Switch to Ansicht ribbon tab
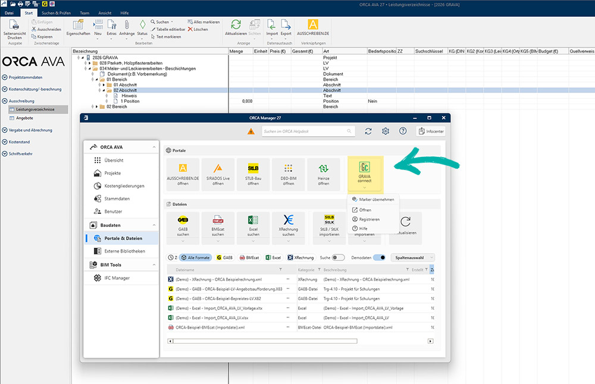The width and height of the screenshot is (595, 384). [105, 13]
